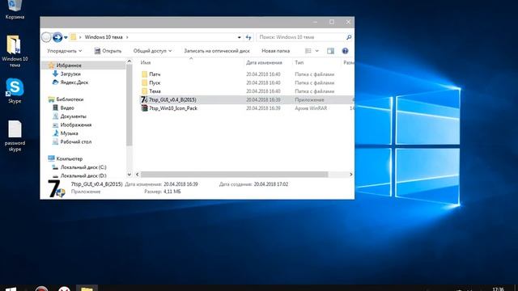Open the Recycle Bin desktop icon

(x=15, y=9)
